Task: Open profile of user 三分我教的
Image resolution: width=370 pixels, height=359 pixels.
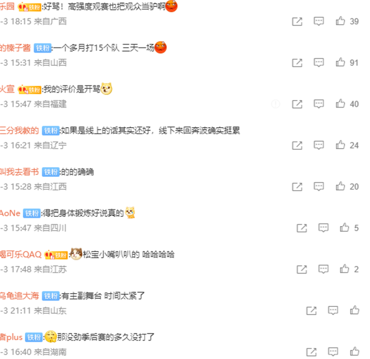Action: pos(19,131)
